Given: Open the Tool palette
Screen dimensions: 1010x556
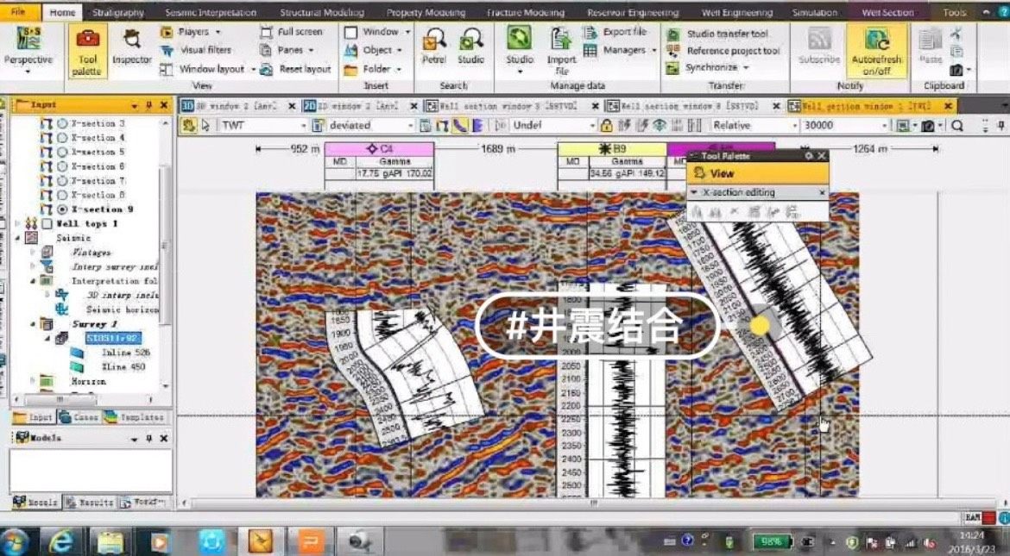Looking at the screenshot, I should click(x=87, y=52).
